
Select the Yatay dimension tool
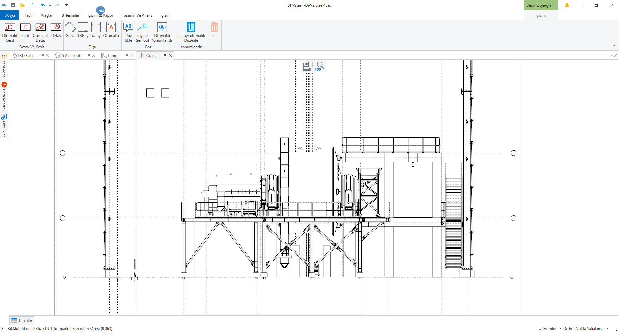point(96,30)
